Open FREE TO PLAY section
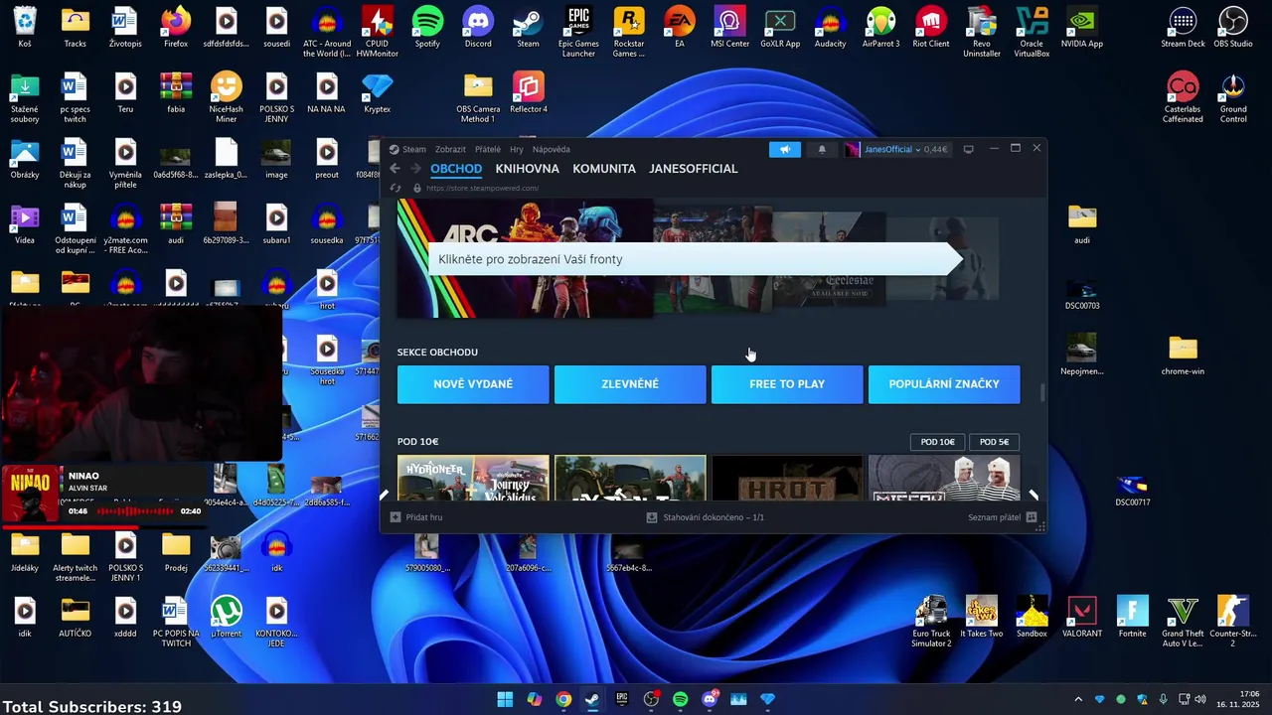1272x715 pixels. coord(787,384)
